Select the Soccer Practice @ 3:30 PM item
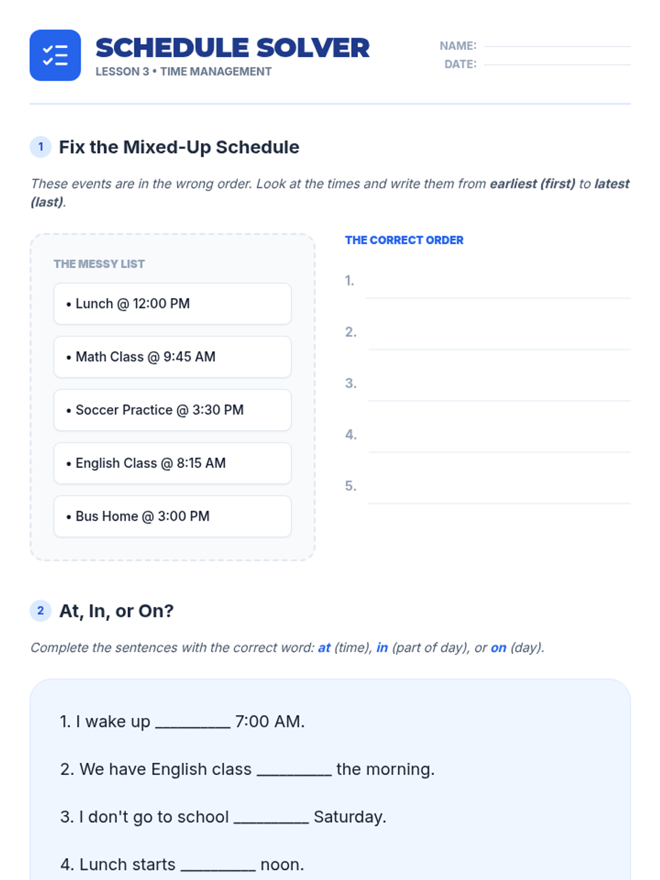660x880 pixels. point(172,410)
